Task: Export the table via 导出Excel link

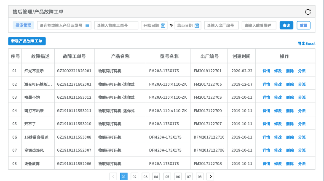Action: point(306,43)
